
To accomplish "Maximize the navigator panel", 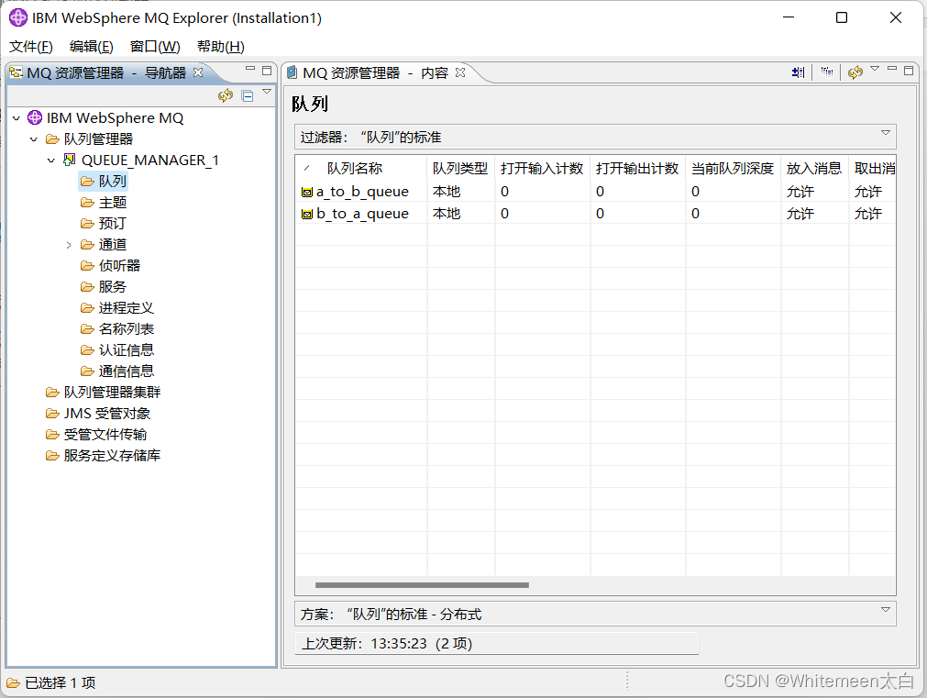I will tap(267, 71).
